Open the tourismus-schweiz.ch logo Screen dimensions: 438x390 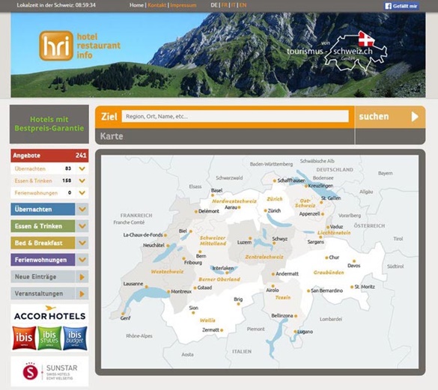point(337,51)
